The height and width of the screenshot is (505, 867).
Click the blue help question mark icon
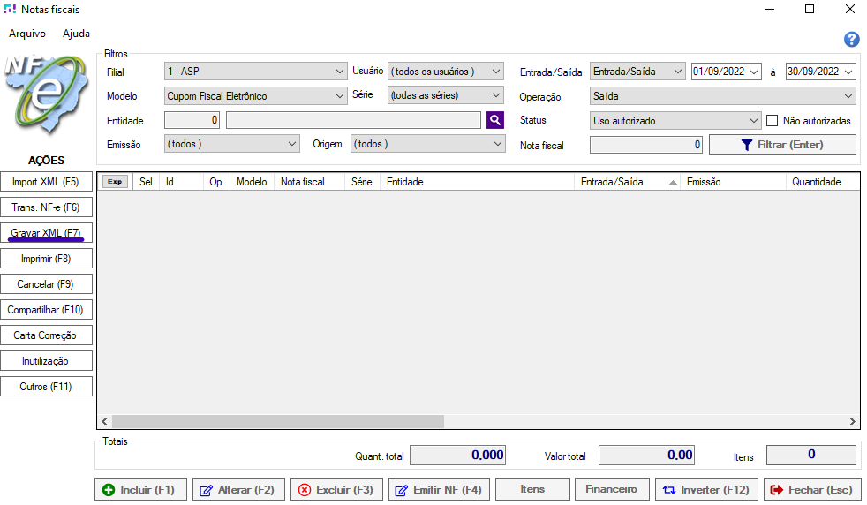tap(851, 39)
